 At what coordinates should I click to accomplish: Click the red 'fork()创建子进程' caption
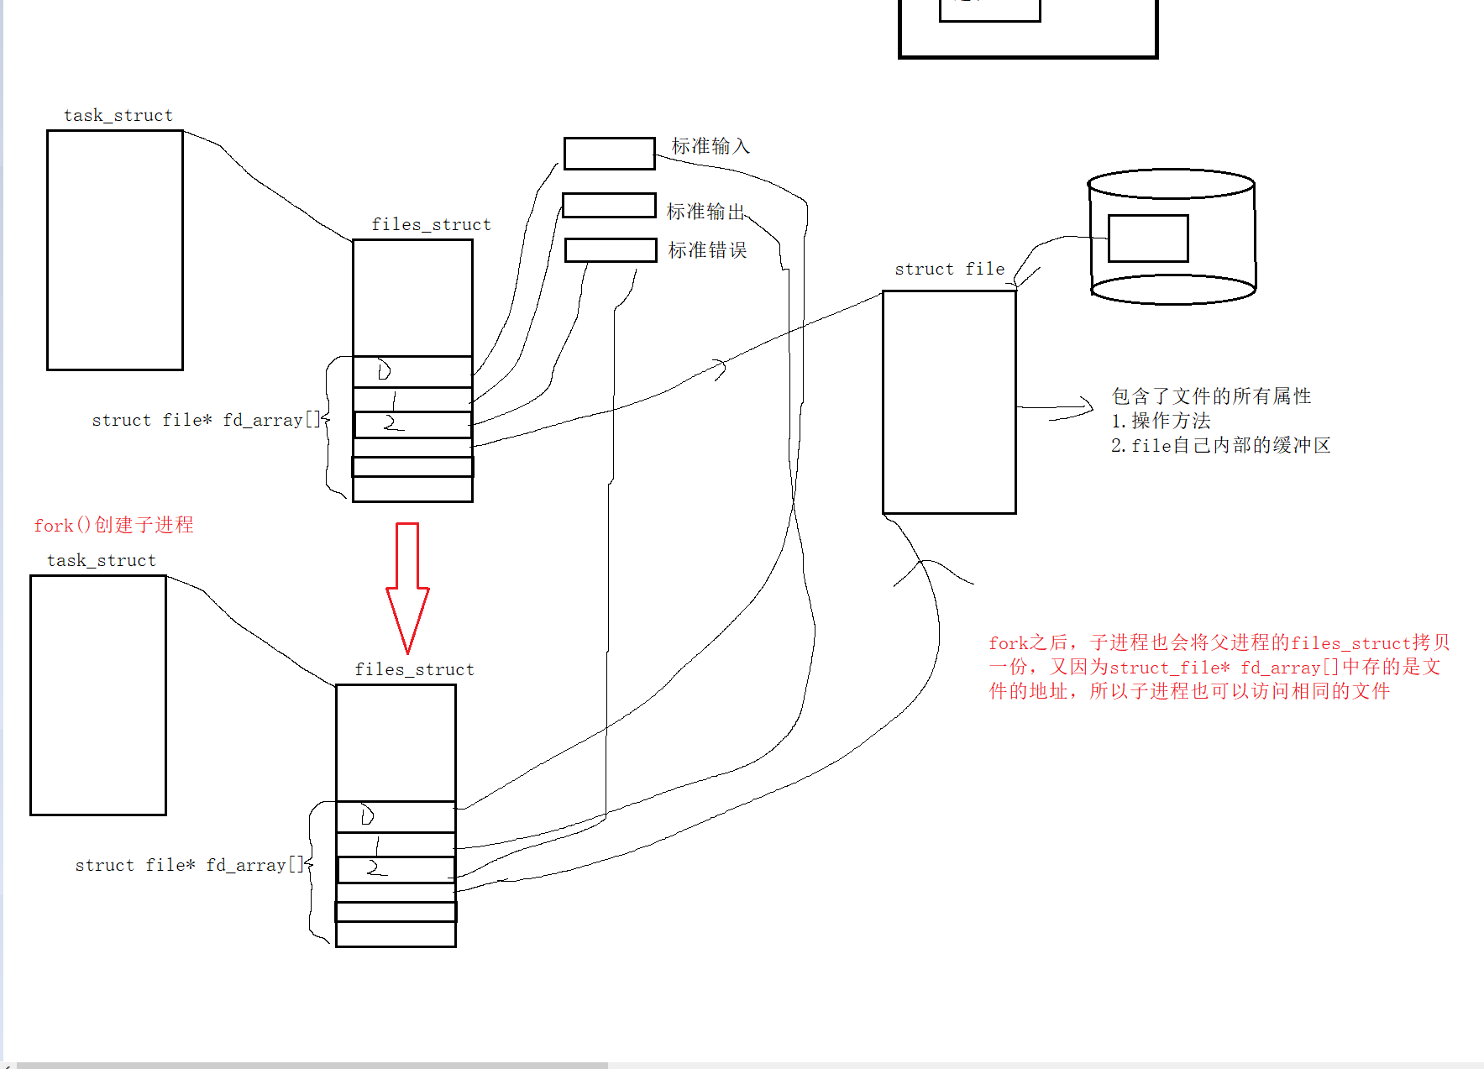pyautogui.click(x=113, y=525)
